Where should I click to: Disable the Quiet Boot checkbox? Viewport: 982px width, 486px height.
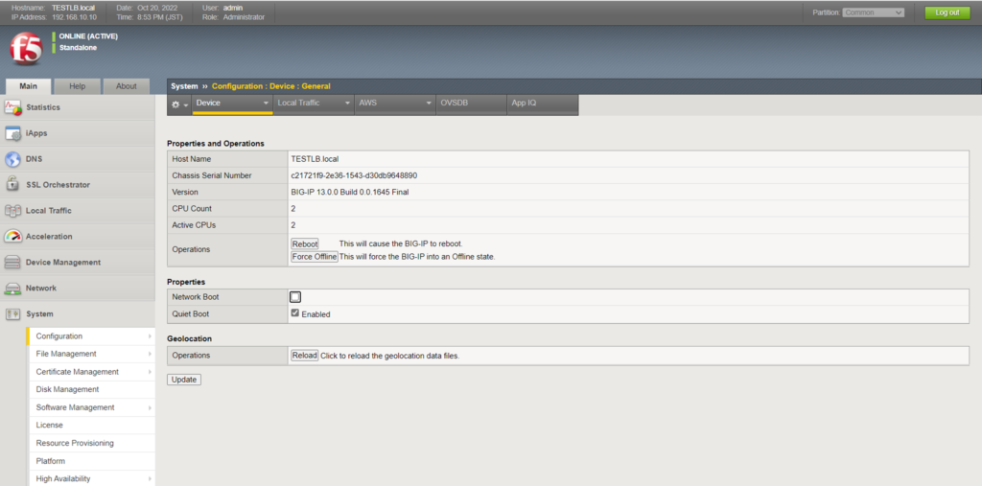click(295, 313)
